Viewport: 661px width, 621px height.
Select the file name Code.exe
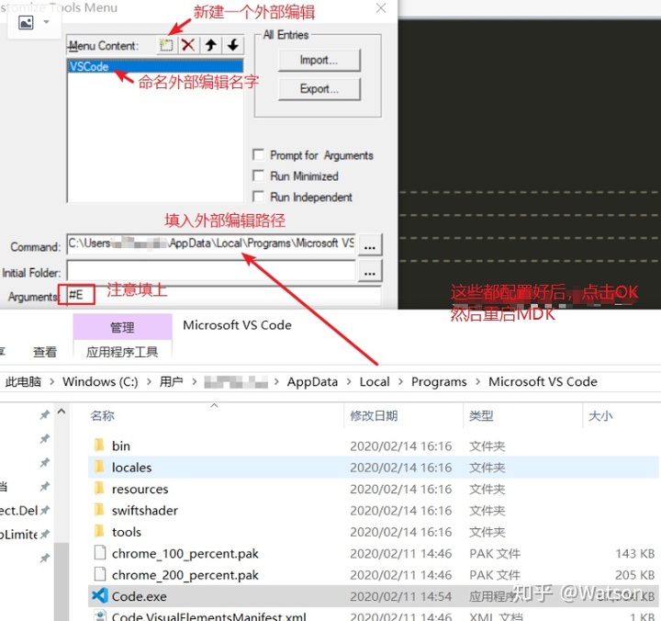(x=140, y=596)
